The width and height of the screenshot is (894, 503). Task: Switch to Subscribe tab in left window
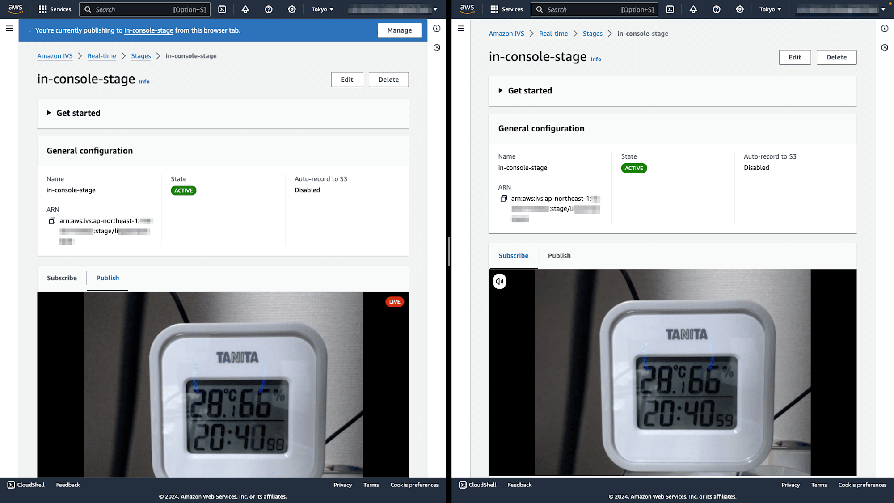tap(62, 278)
